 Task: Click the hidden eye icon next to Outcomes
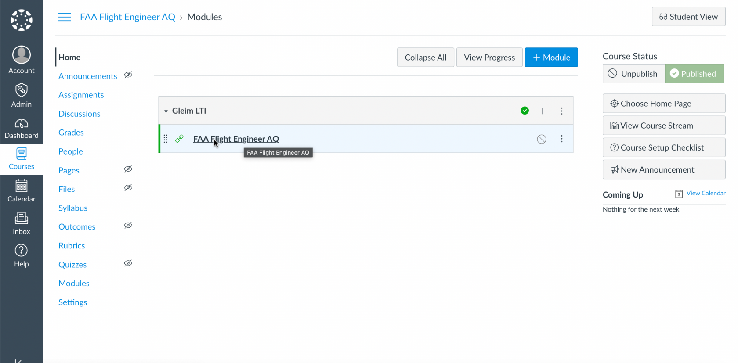click(x=128, y=225)
